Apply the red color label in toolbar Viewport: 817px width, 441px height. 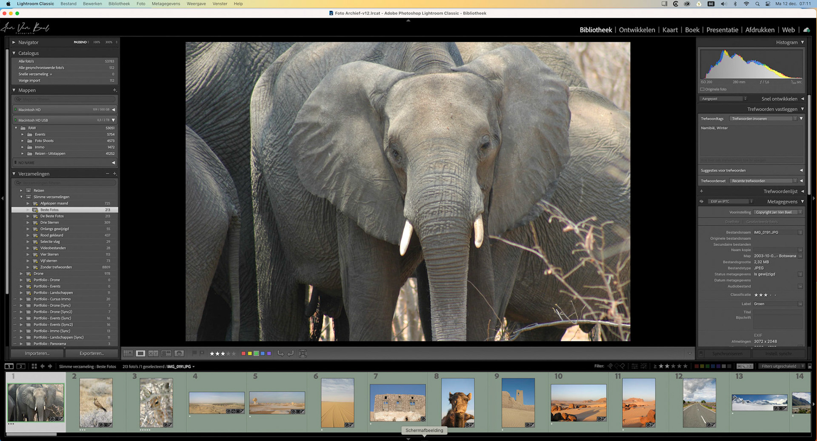pyautogui.click(x=243, y=353)
